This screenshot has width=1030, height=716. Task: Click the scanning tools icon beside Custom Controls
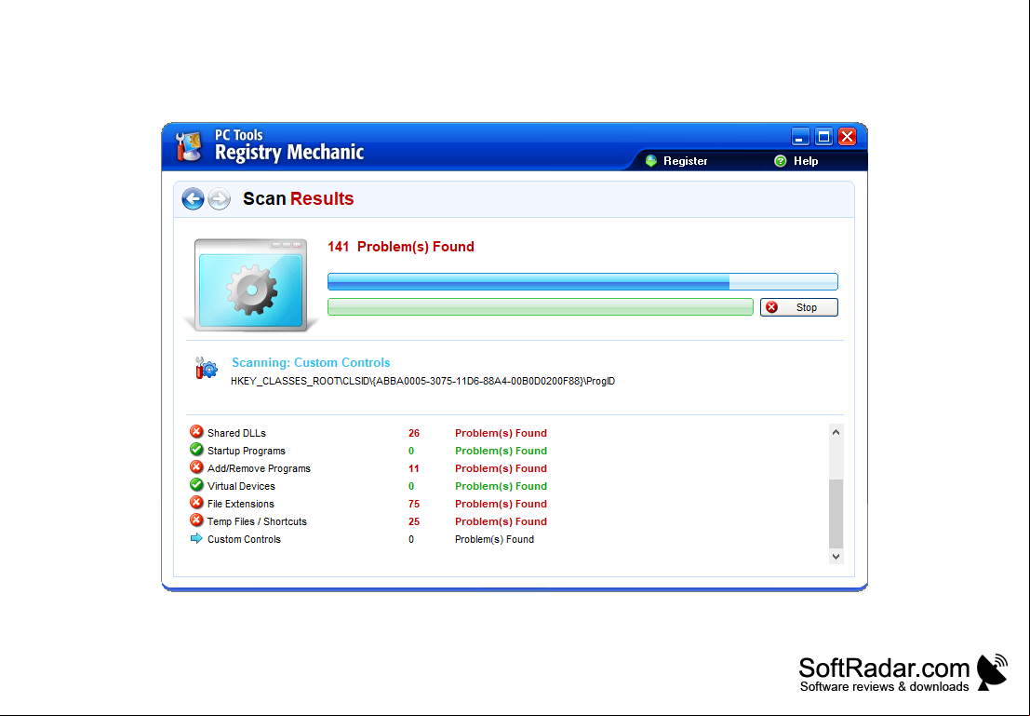[207, 368]
